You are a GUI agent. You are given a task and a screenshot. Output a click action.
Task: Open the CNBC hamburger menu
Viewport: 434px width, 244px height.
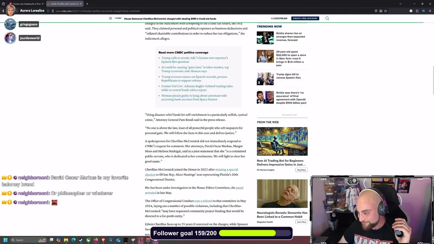click(110, 18)
